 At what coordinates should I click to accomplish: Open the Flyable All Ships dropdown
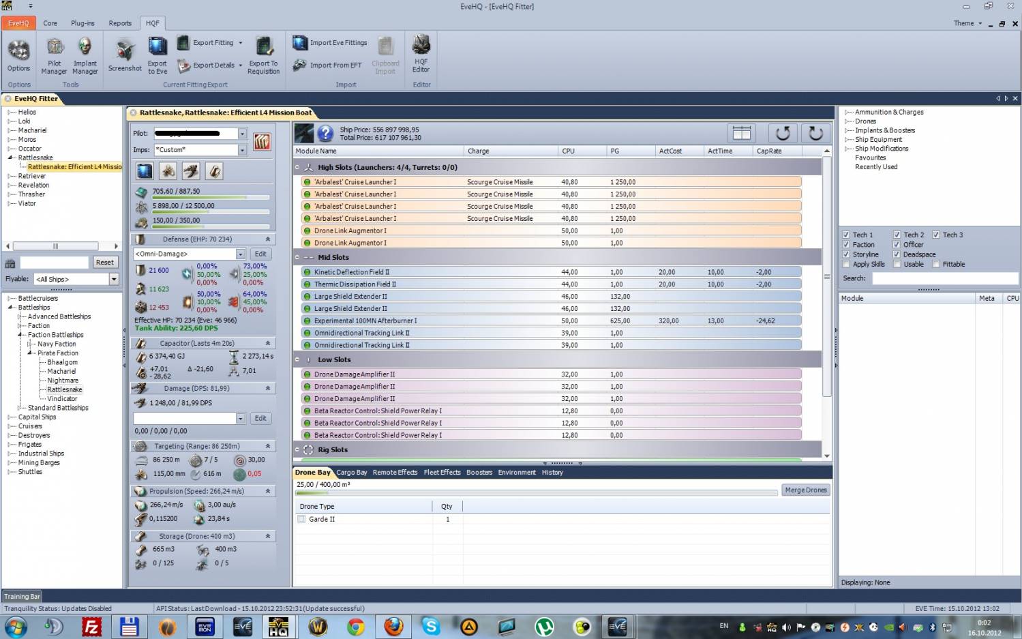pos(114,279)
